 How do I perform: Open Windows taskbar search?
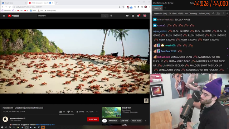click(x=6, y=128)
